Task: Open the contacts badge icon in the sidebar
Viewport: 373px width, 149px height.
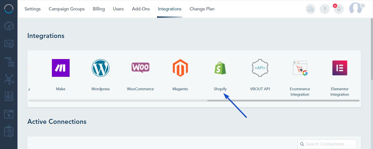Action: point(9,97)
